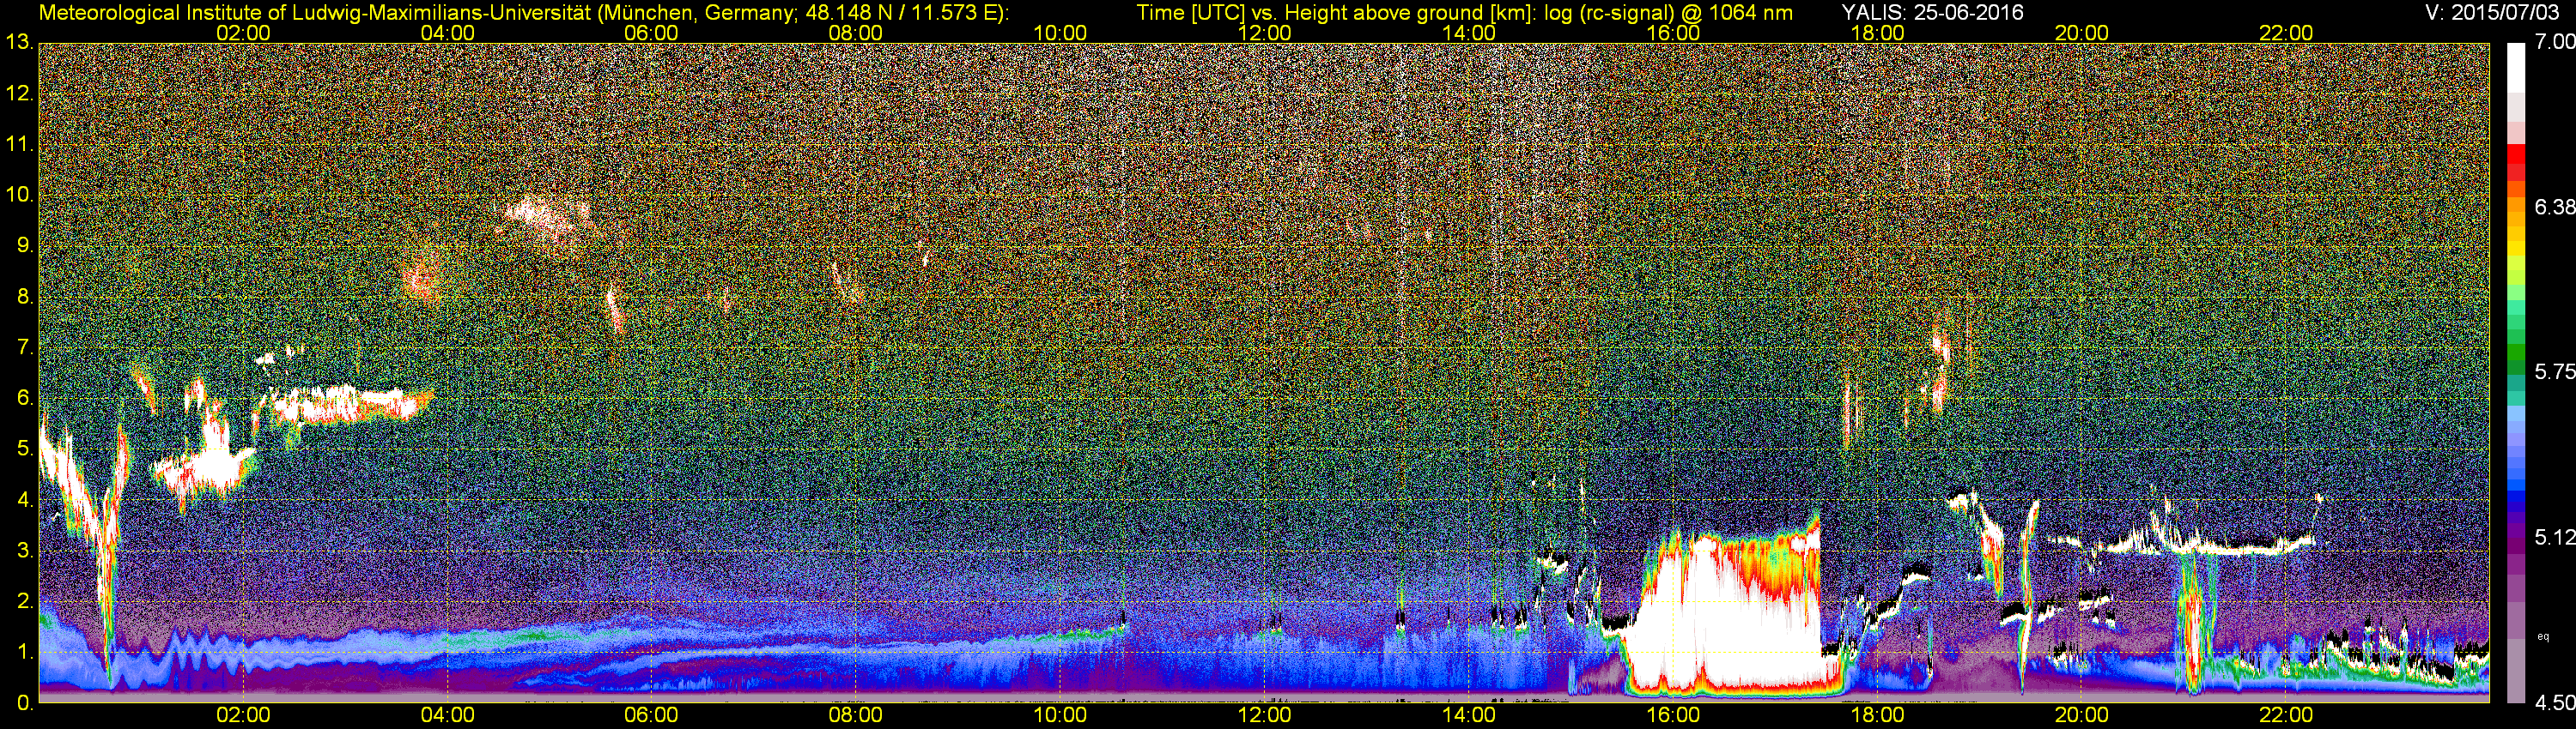
Task: Click the 10 km label on the height axis
Action: click(x=18, y=195)
